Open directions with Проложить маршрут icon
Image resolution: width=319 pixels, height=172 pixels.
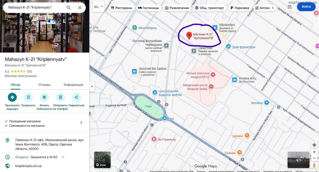click(x=12, y=97)
